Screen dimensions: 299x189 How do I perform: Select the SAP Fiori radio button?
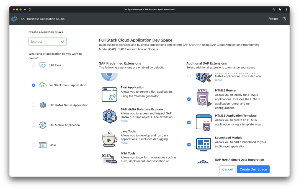point(33,65)
